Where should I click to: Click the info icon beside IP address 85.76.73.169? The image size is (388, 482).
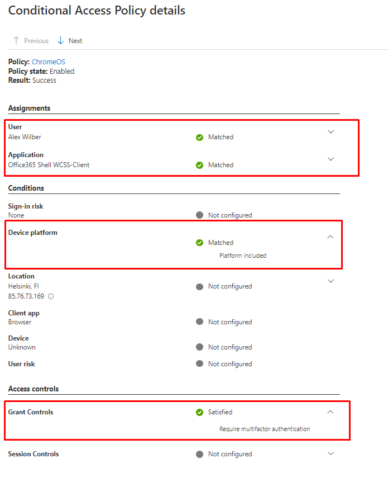click(x=51, y=296)
